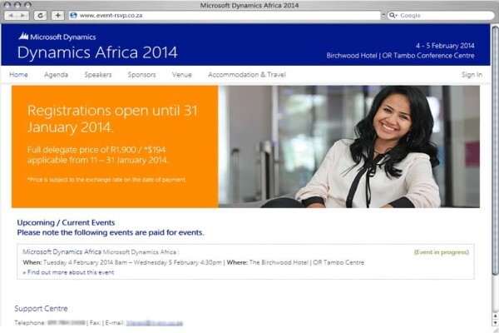
Task: Open the Home navigation tab
Action: (18, 75)
